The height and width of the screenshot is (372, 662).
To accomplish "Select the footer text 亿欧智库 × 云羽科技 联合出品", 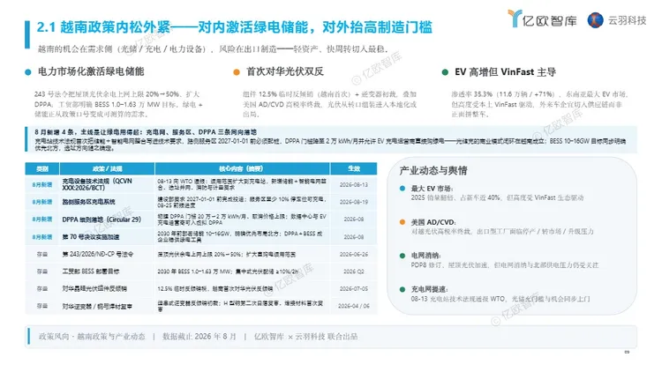I will click(305, 337).
